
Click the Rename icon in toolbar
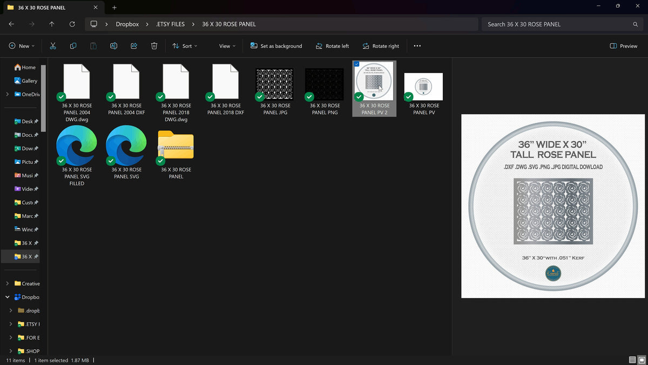[x=113, y=46]
